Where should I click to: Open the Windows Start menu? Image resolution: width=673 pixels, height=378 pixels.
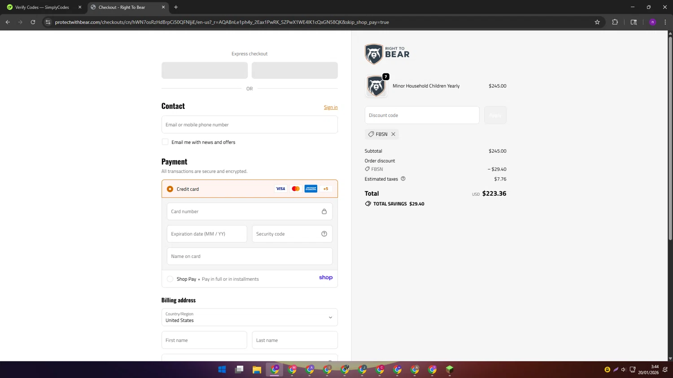[222, 369]
